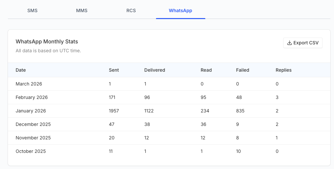Switch to the SMS tab
Screen dimensions: 334x169
click(x=32, y=11)
